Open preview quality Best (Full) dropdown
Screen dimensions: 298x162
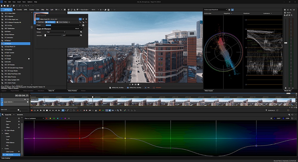(85, 10)
